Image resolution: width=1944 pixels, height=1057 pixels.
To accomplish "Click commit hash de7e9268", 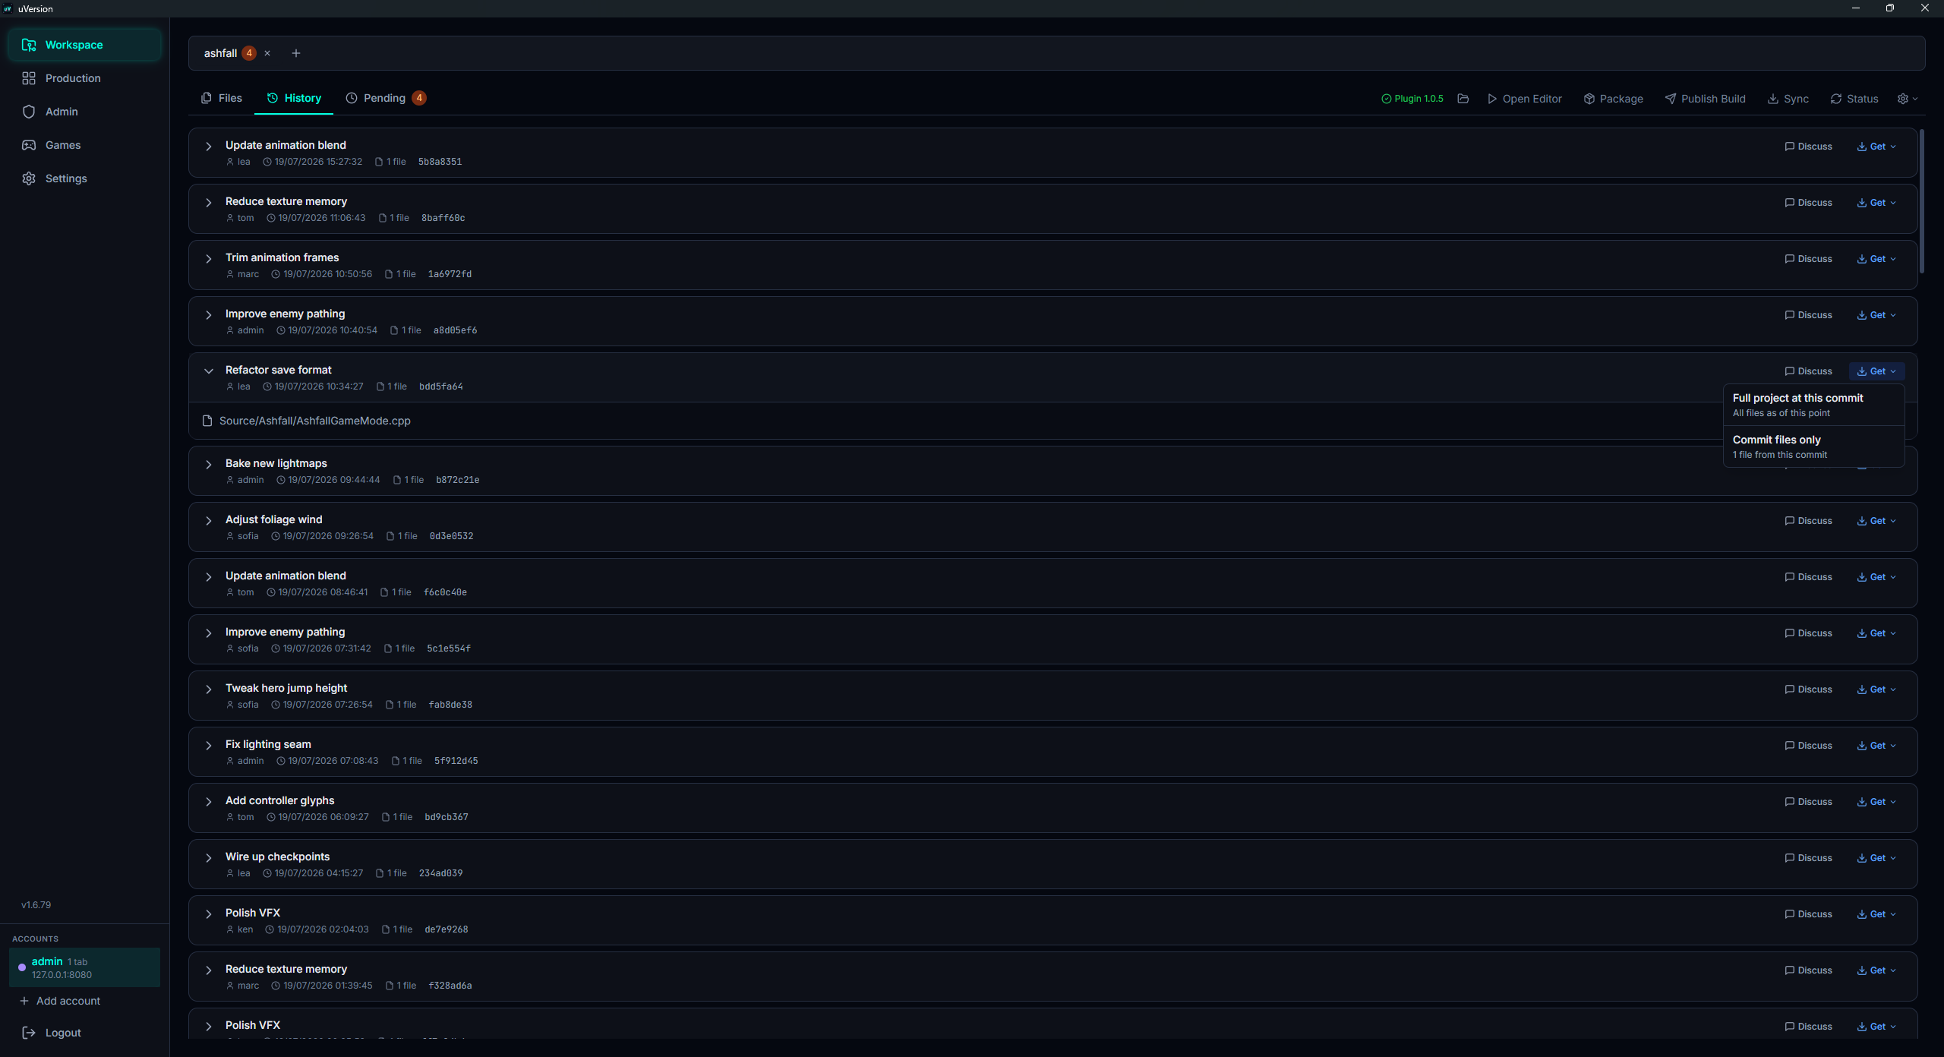I will [x=446, y=929].
